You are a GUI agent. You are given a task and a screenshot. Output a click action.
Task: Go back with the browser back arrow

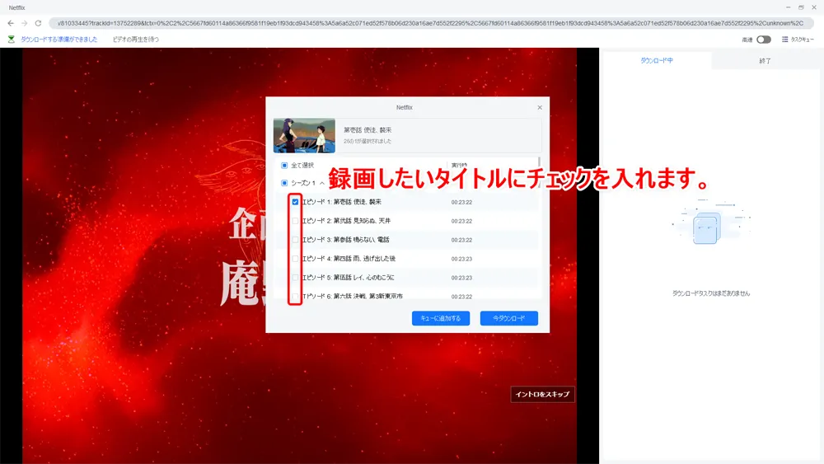point(11,23)
